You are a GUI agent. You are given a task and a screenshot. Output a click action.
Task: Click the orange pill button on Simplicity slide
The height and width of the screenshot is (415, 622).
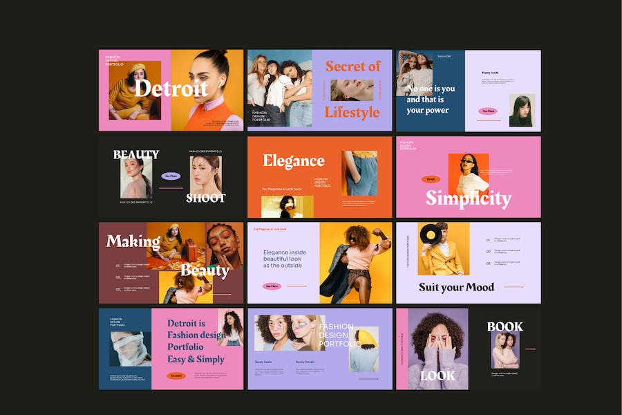point(431,179)
